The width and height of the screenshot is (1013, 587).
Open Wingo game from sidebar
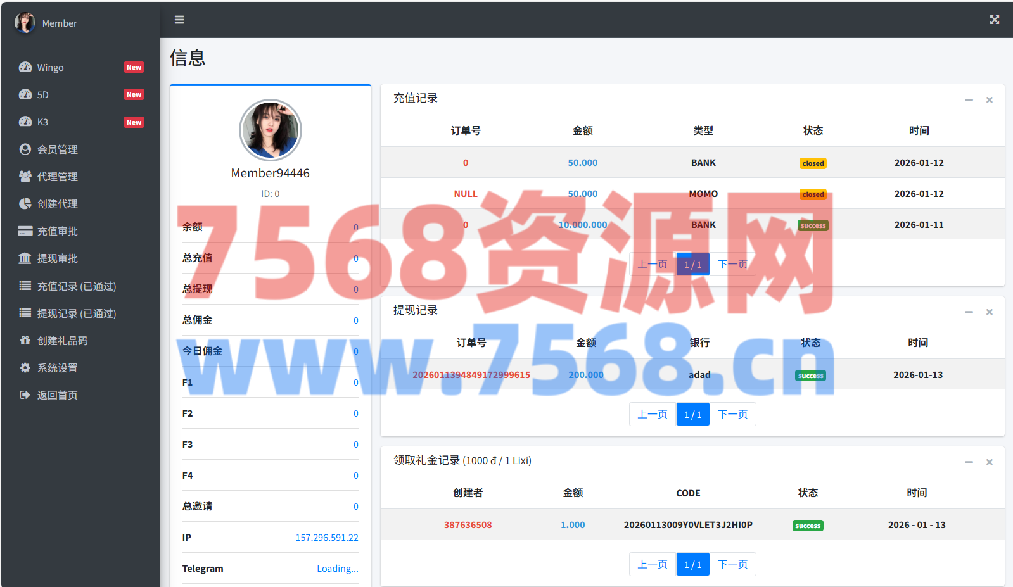(x=51, y=68)
